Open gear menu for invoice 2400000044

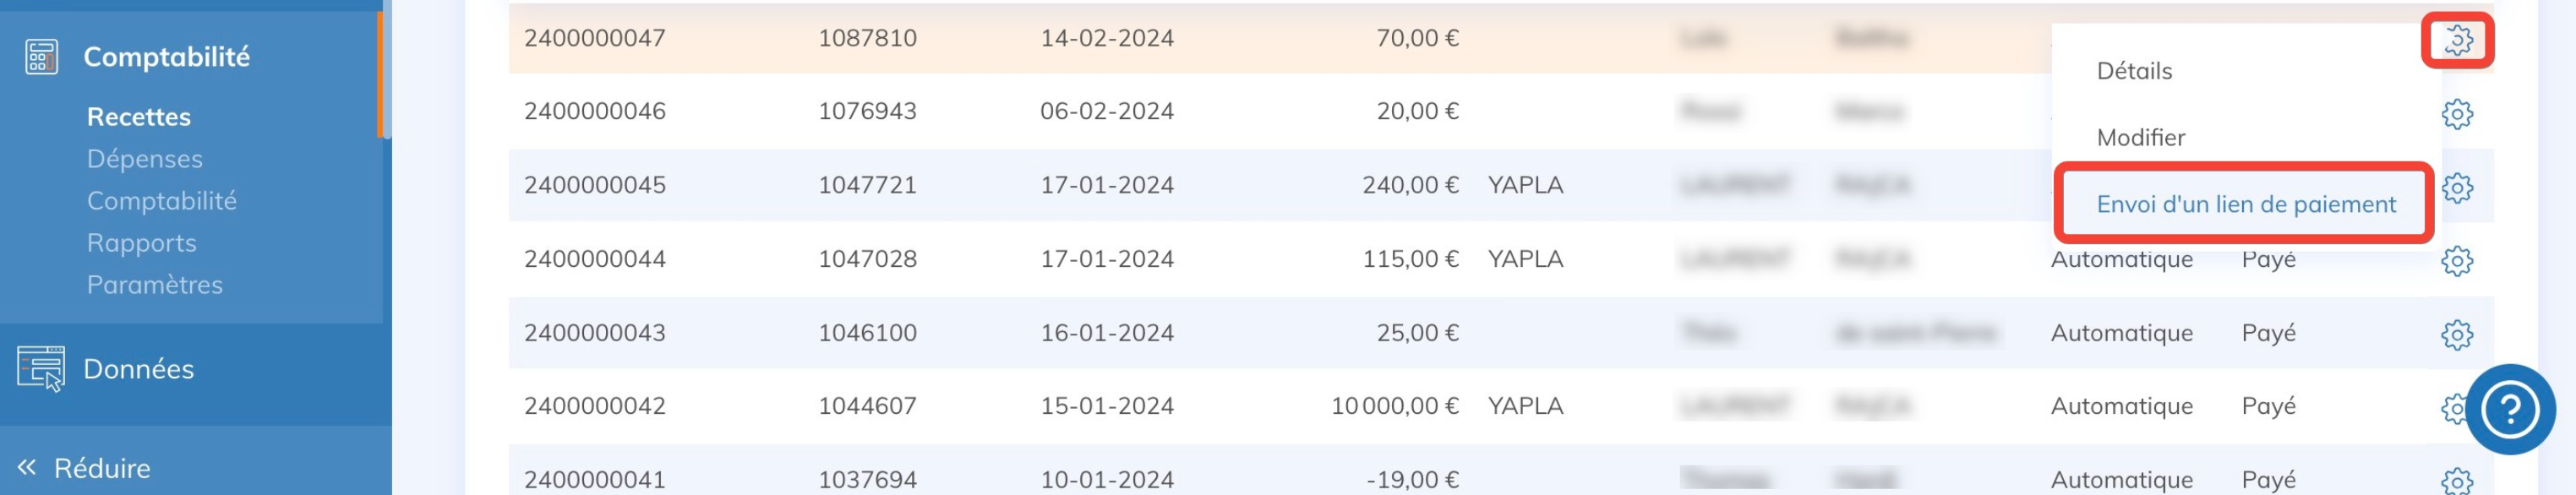[2456, 261]
